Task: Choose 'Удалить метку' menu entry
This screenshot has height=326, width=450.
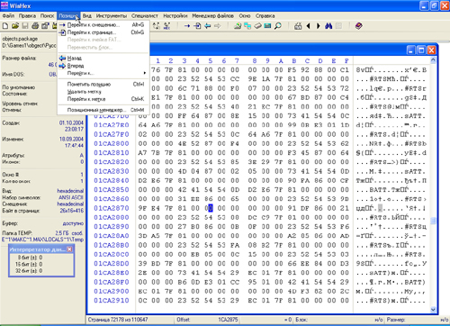Action: click(x=103, y=92)
